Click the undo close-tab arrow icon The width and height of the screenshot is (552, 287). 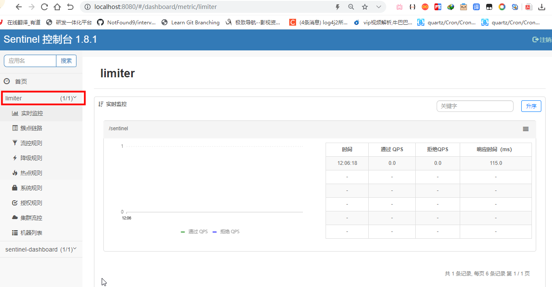(x=70, y=7)
